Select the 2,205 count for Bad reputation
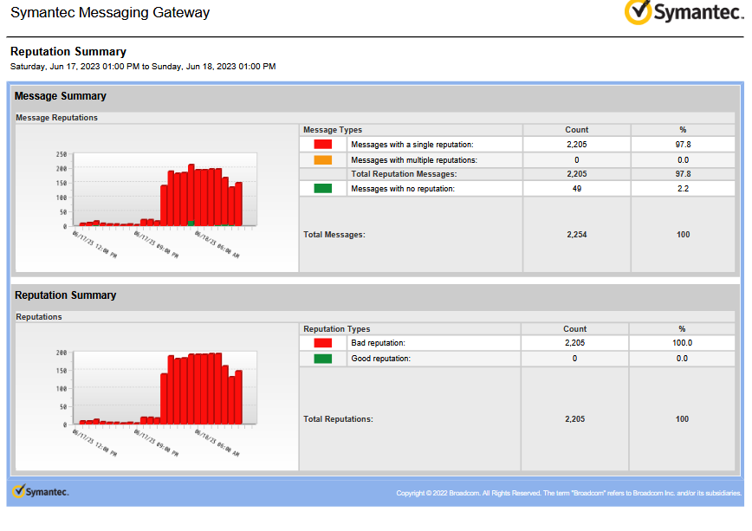The image size is (752, 531). 574,343
